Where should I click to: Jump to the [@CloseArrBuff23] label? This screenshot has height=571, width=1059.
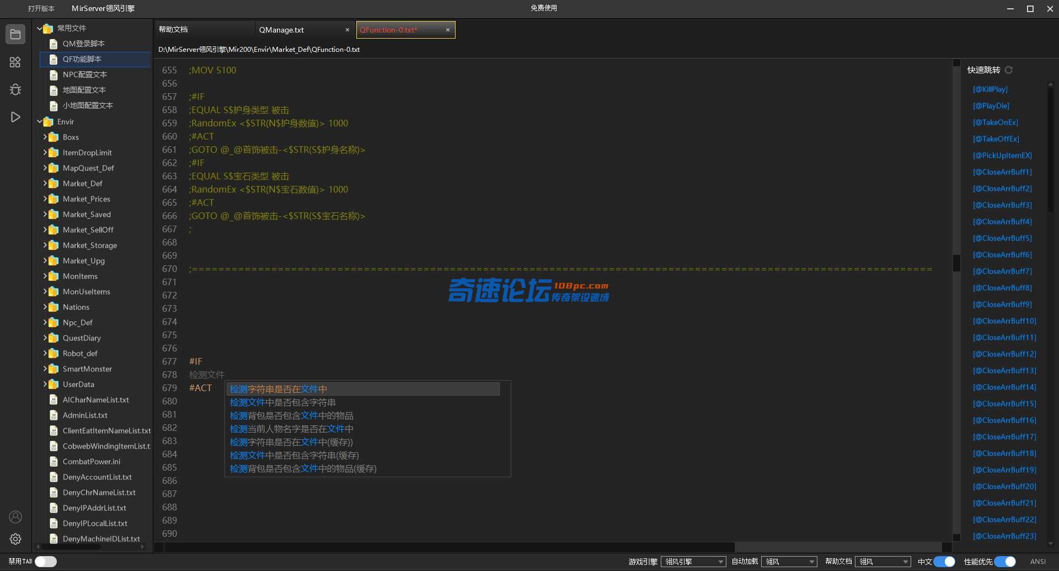pyautogui.click(x=1004, y=536)
